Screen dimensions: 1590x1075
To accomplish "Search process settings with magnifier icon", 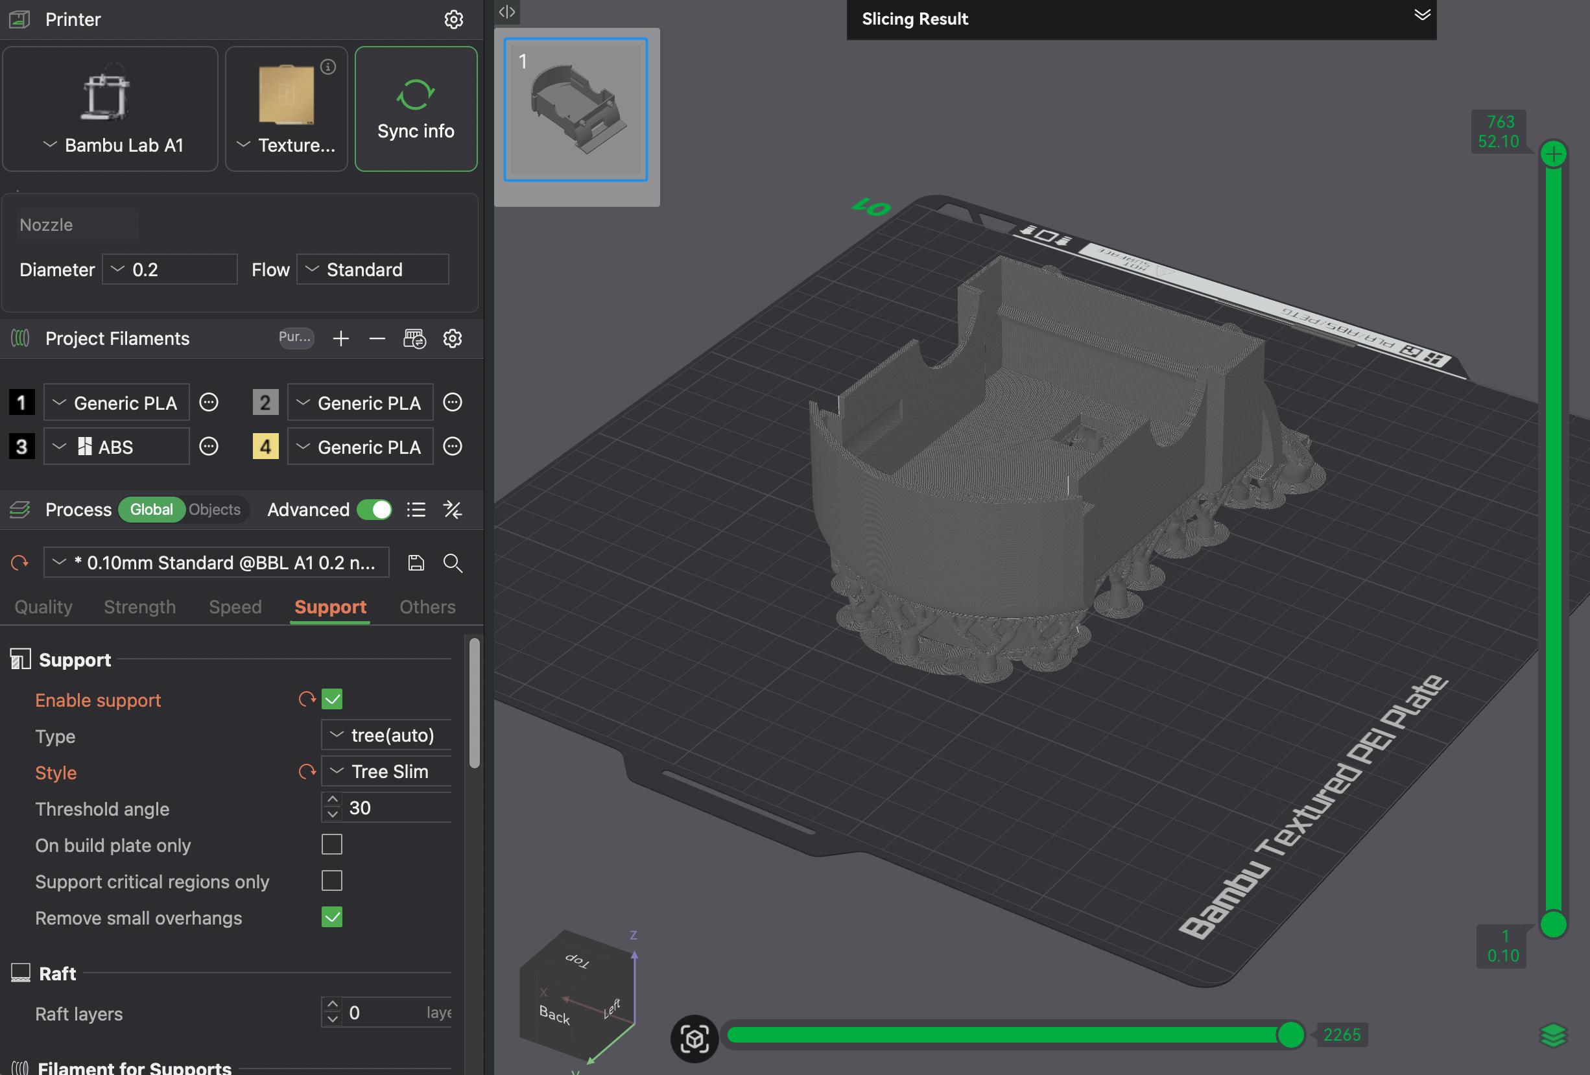I will (x=452, y=563).
